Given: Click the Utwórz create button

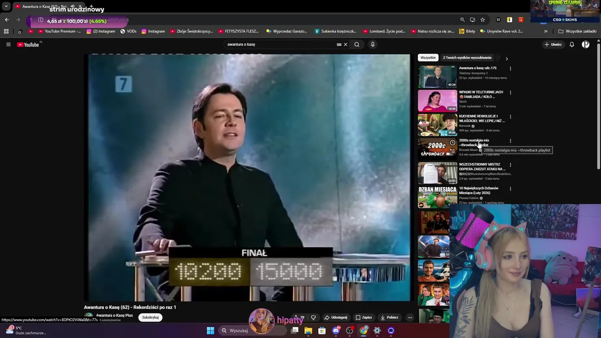Looking at the screenshot, I should (553, 45).
